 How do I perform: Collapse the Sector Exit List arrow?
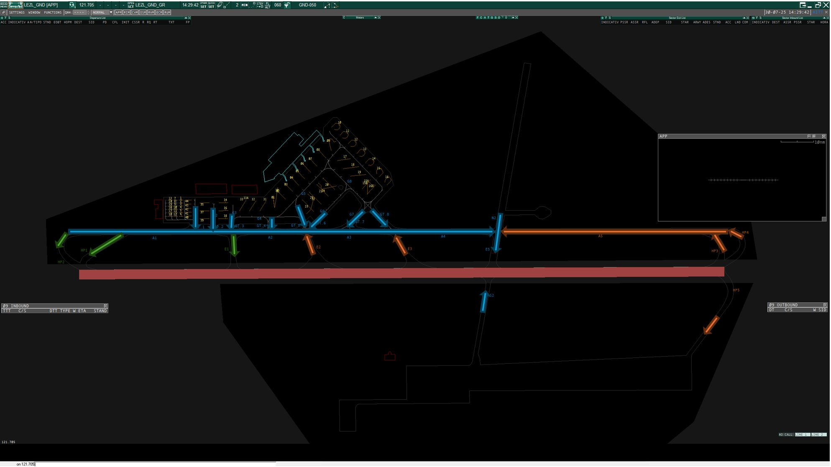point(745,18)
